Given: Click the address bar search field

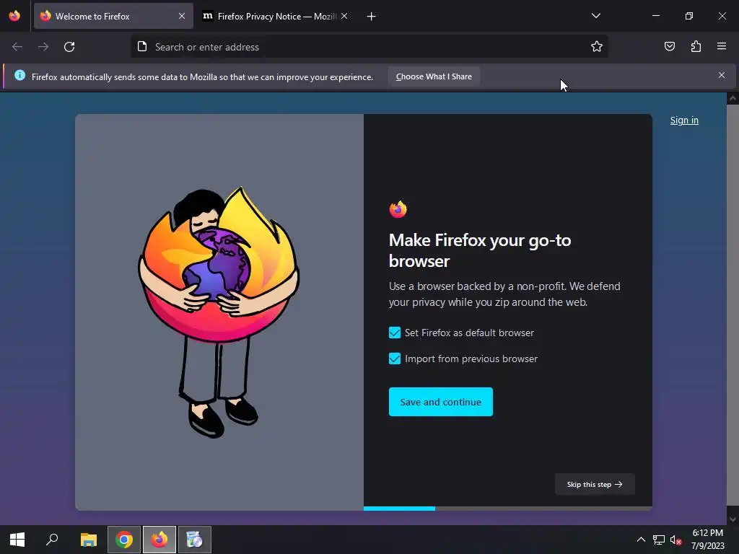Looking at the screenshot, I should [369, 47].
